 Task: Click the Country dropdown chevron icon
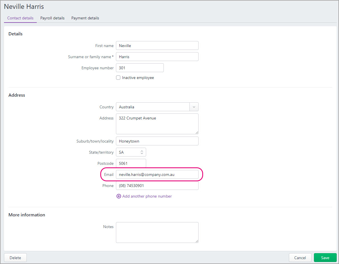[x=194, y=107]
